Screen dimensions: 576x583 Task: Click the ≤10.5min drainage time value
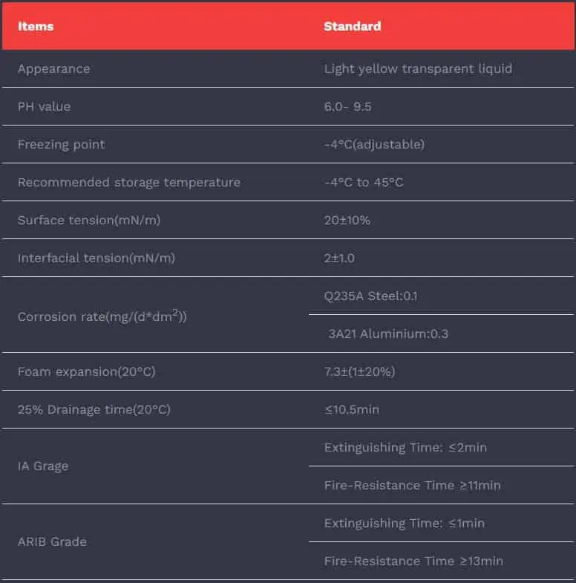pos(352,409)
